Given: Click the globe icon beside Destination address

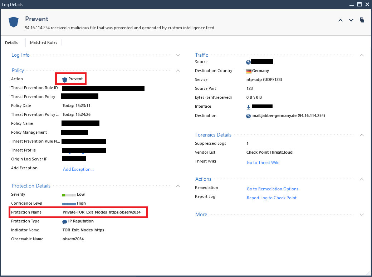Looking at the screenshot, I should pos(248,116).
